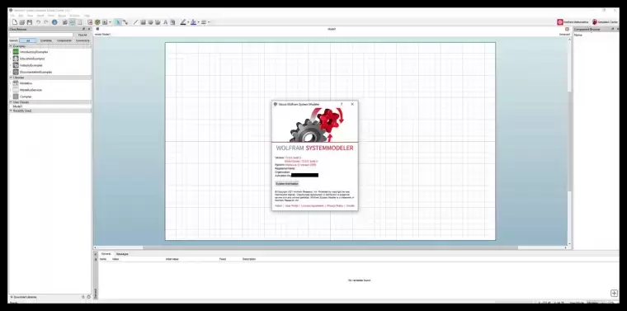Open the fill color dropdown arrow
Viewport: 627px width, 311px height.
click(x=198, y=22)
